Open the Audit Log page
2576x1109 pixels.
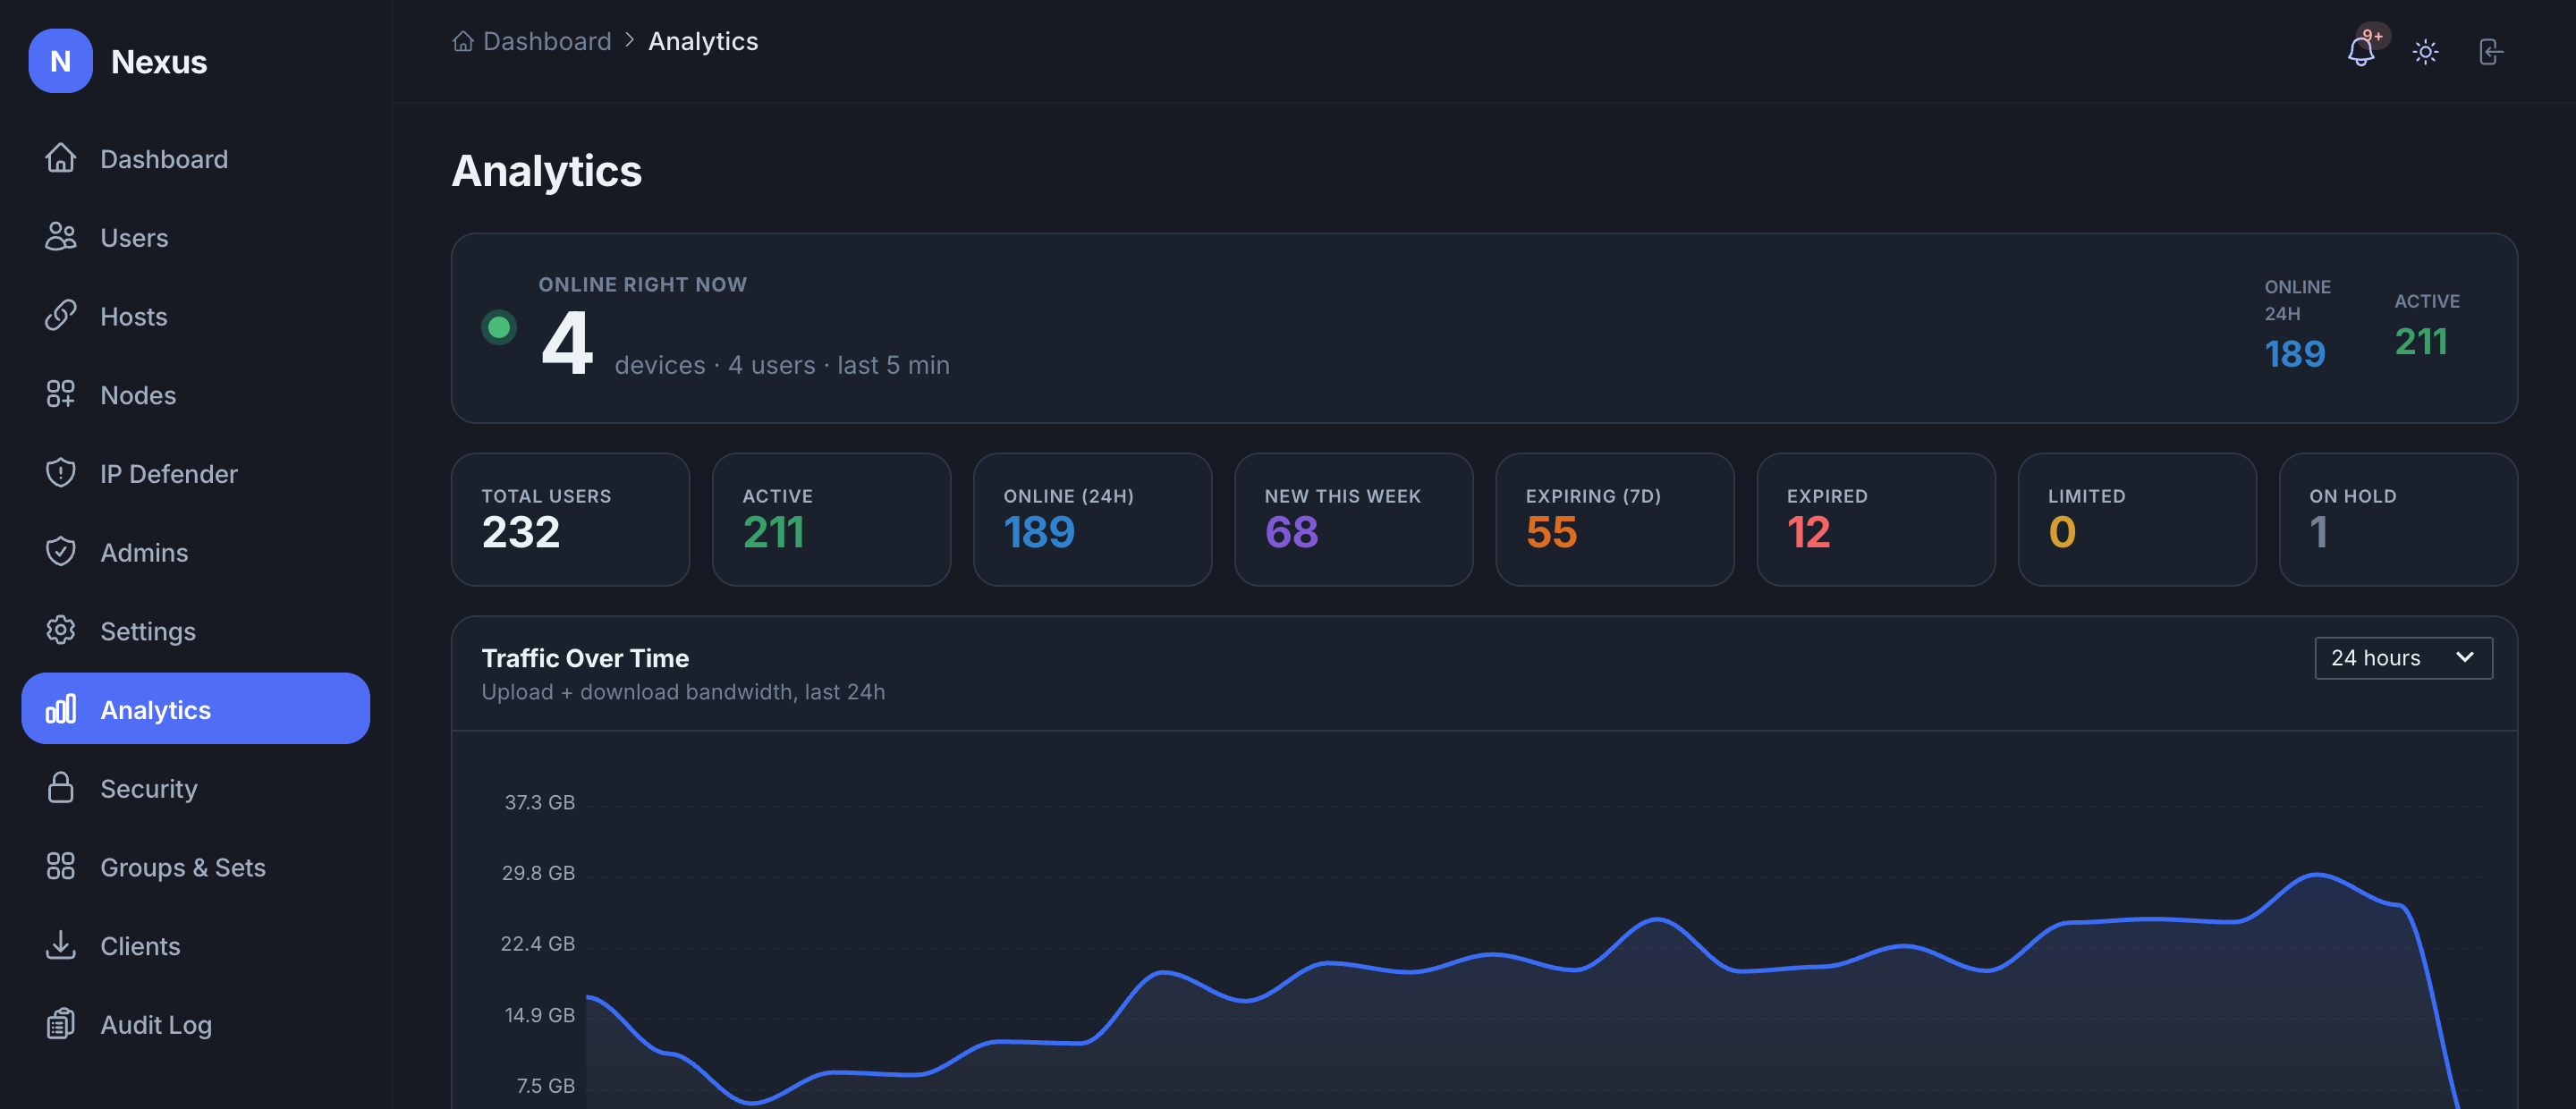pos(195,1024)
